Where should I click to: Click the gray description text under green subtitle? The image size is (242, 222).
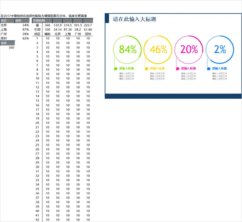pos(126,76)
